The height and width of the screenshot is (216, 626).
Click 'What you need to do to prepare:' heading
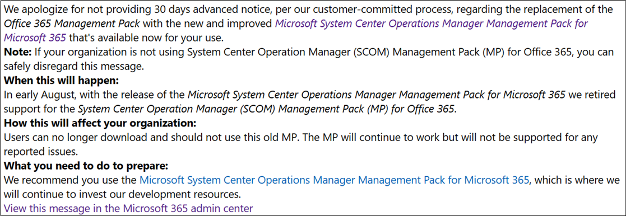click(86, 166)
